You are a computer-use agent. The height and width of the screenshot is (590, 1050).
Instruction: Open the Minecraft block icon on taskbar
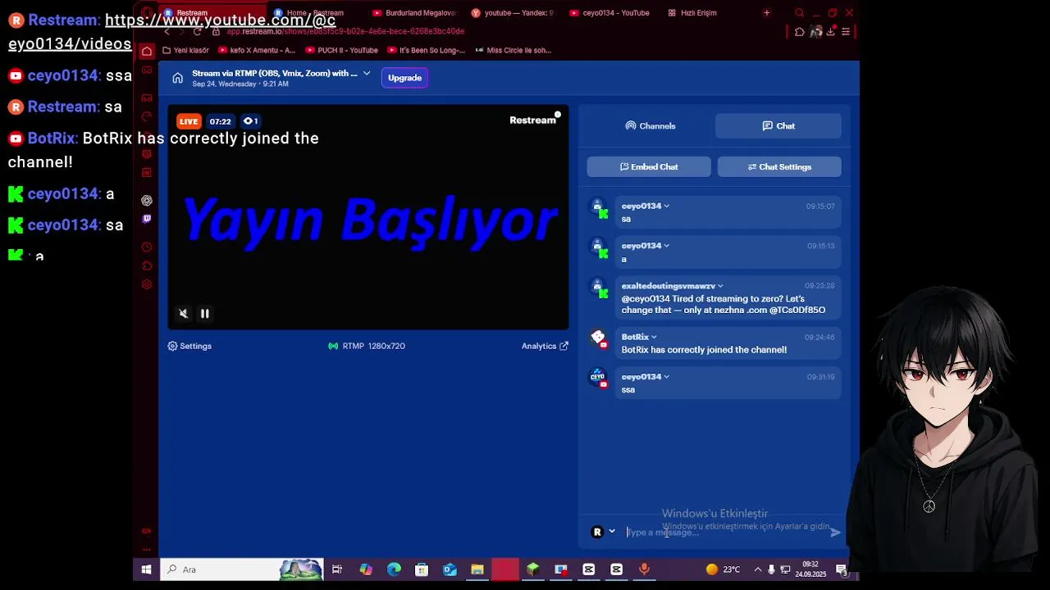(x=533, y=570)
